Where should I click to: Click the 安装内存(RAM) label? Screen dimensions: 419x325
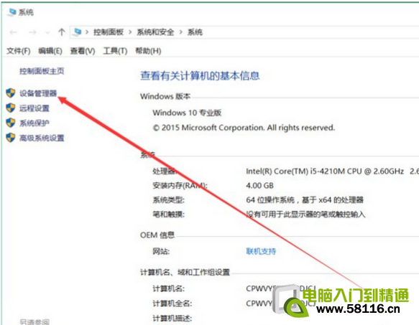180,185
